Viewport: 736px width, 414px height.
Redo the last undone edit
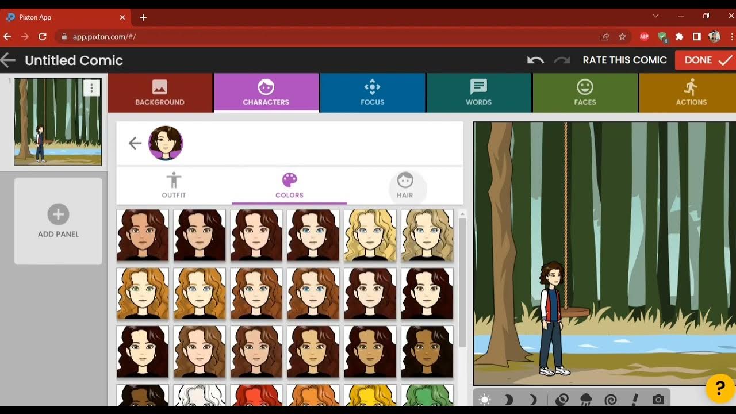click(x=562, y=60)
